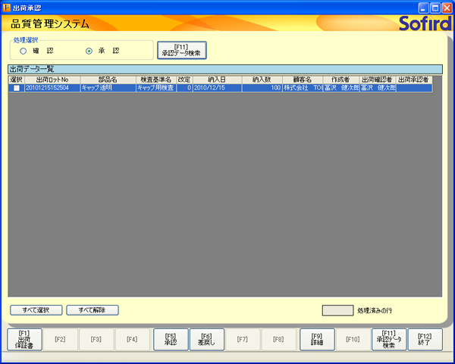This screenshot has width=455, height=364.
Task: Click the [F1] 出荷保証書 function key
Action: [24, 339]
